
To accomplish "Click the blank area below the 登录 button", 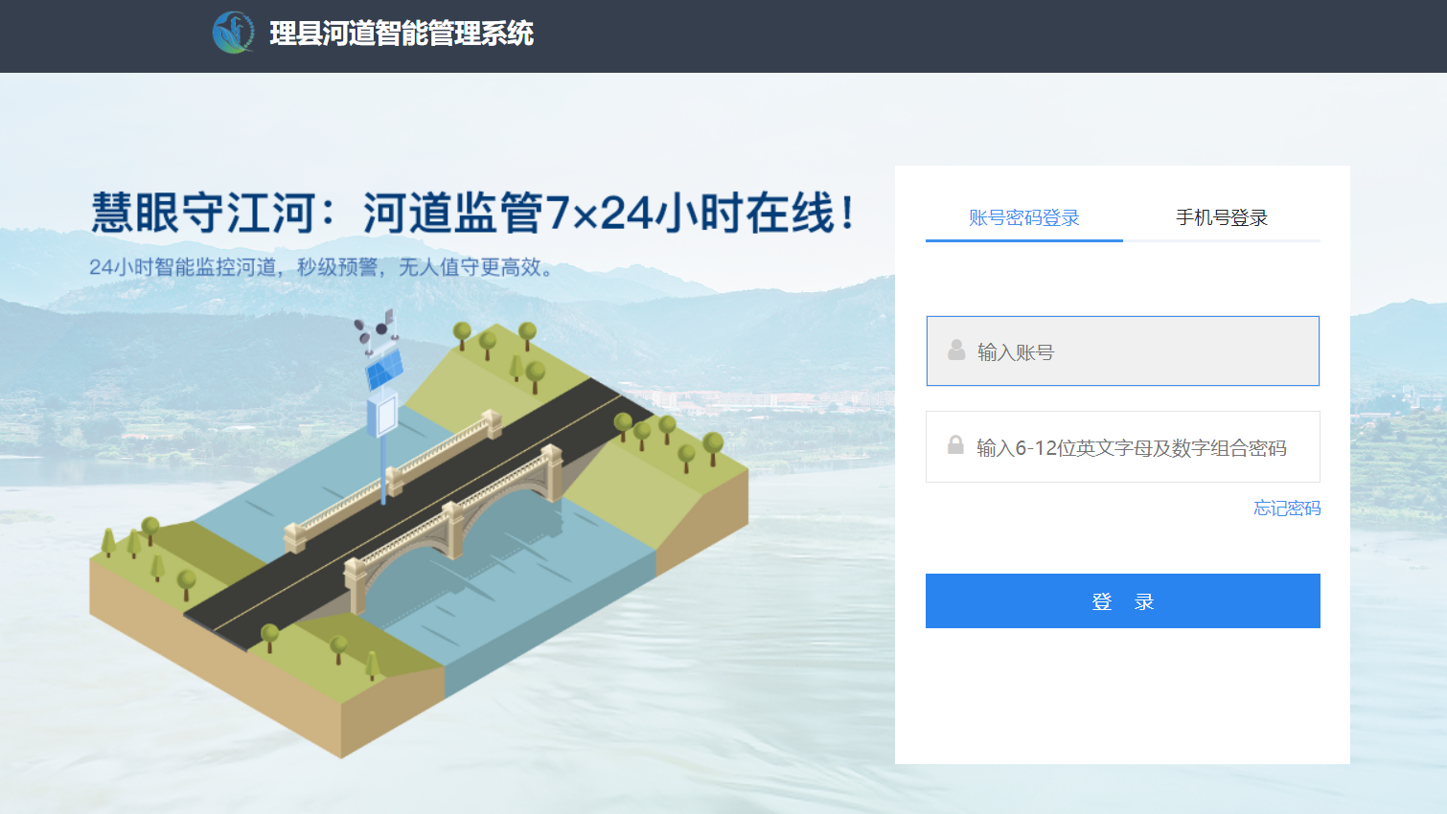I will point(1122,694).
